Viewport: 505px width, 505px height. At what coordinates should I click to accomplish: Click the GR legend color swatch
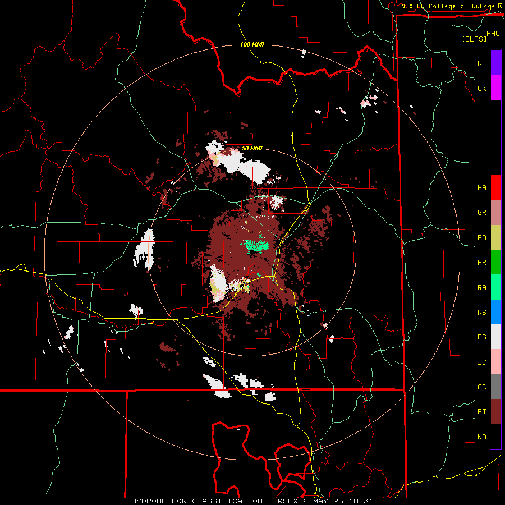(x=495, y=213)
